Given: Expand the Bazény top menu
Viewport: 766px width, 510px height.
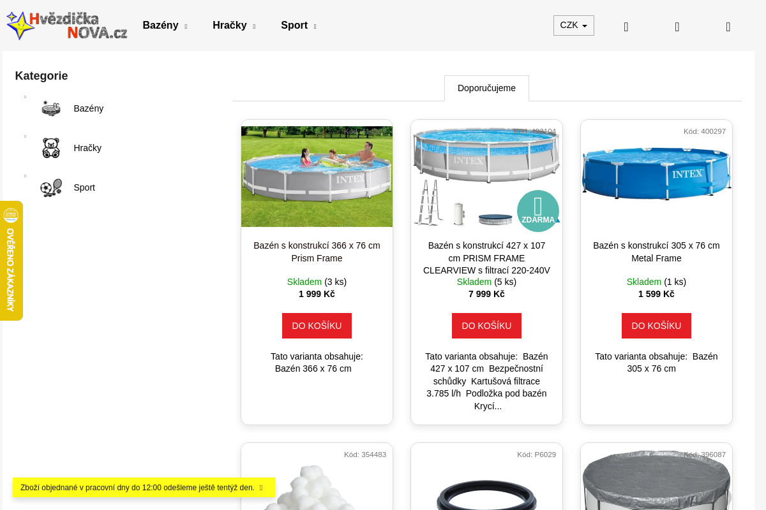Looking at the screenshot, I should [165, 25].
